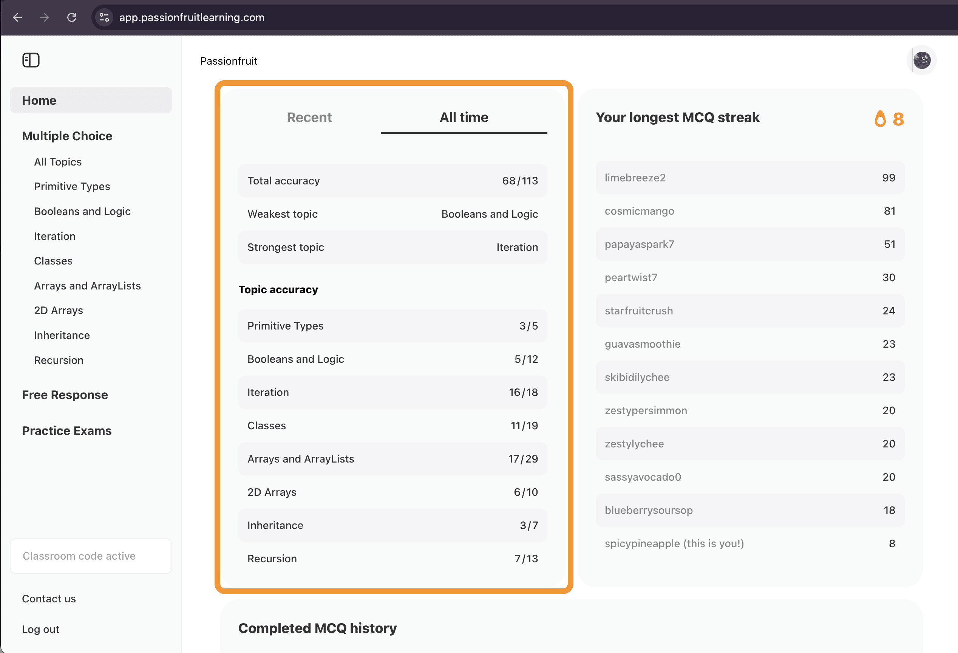Click the orange flame streak icon

[880, 119]
